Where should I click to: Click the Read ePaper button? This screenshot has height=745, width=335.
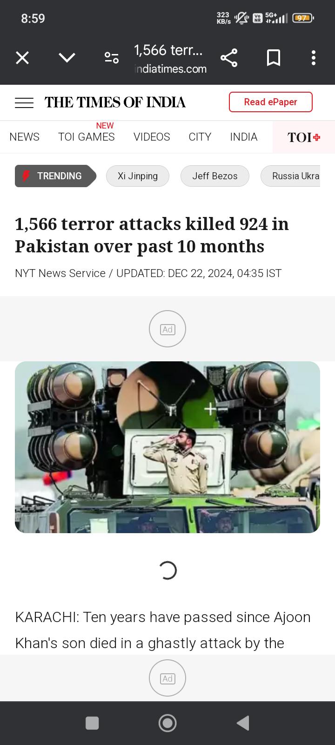[x=271, y=102]
